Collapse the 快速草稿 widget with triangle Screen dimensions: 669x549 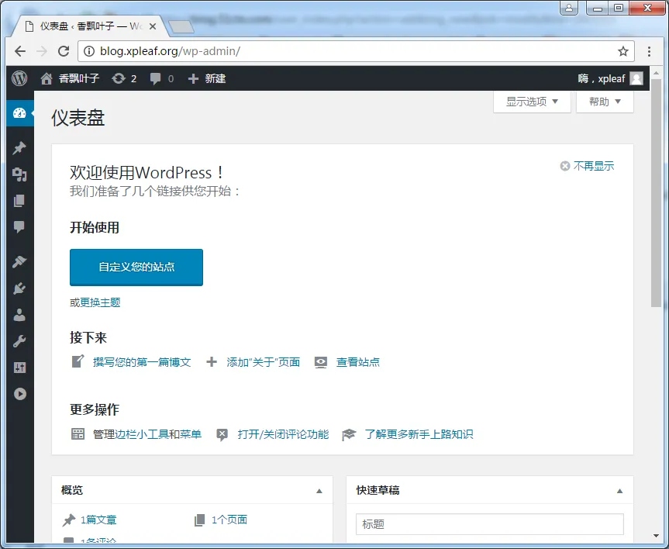coord(620,491)
